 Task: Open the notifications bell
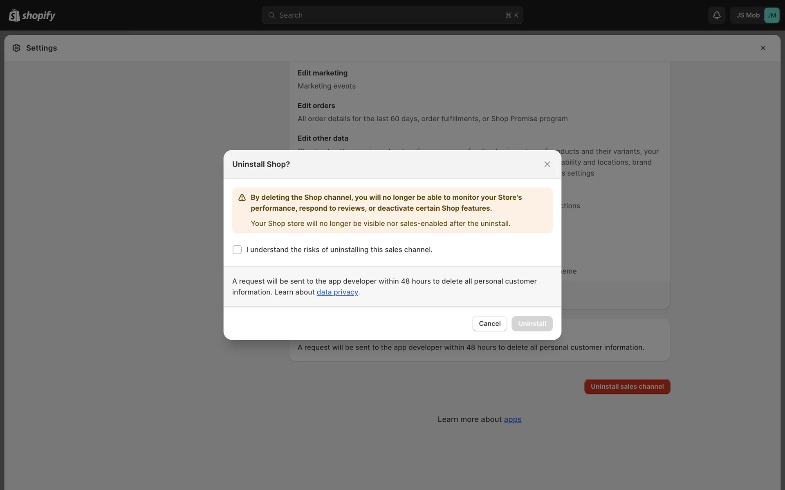716,16
